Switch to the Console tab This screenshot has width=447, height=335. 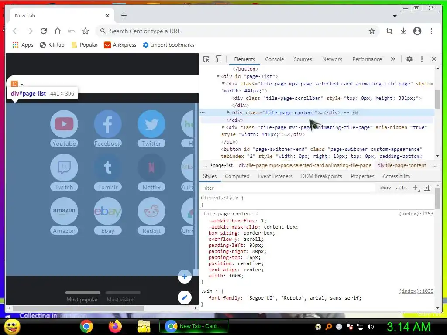[x=274, y=59]
